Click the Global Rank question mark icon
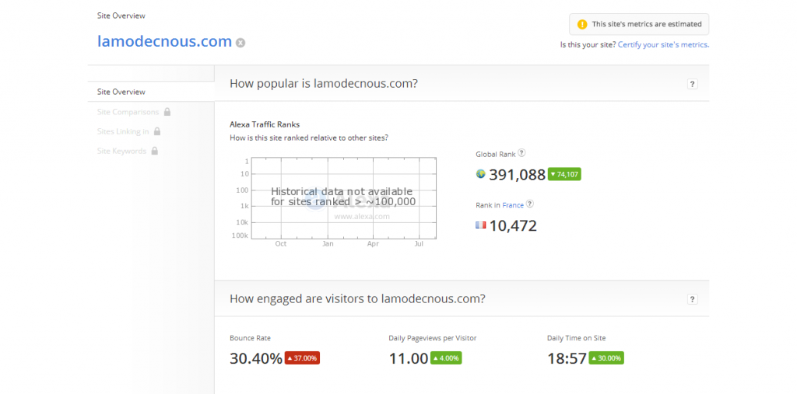The image size is (797, 394). [521, 153]
